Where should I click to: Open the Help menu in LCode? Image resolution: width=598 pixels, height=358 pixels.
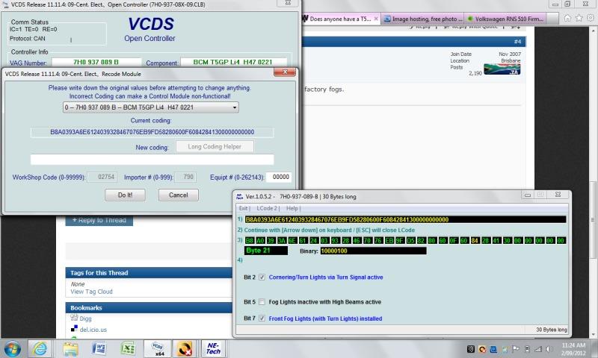293,208
